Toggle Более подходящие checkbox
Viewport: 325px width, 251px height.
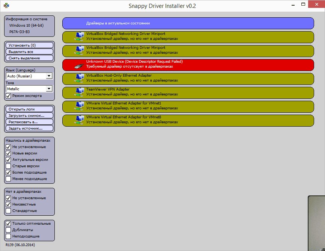pyautogui.click(x=8, y=172)
